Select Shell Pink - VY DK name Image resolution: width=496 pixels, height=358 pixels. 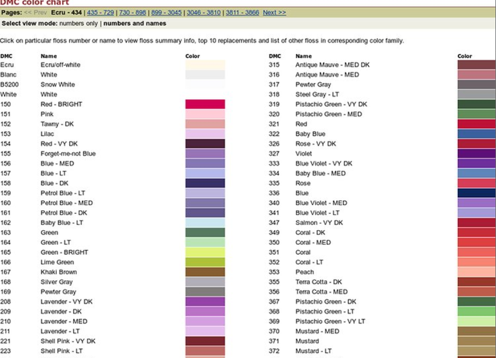tap(68, 342)
